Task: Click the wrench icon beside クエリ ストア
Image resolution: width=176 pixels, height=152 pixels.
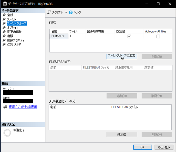Action: 4,44
